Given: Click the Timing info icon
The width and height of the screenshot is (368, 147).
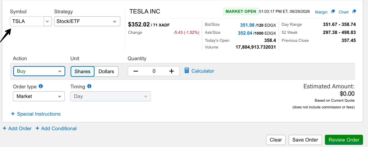Looking at the screenshot, I should (89, 86).
